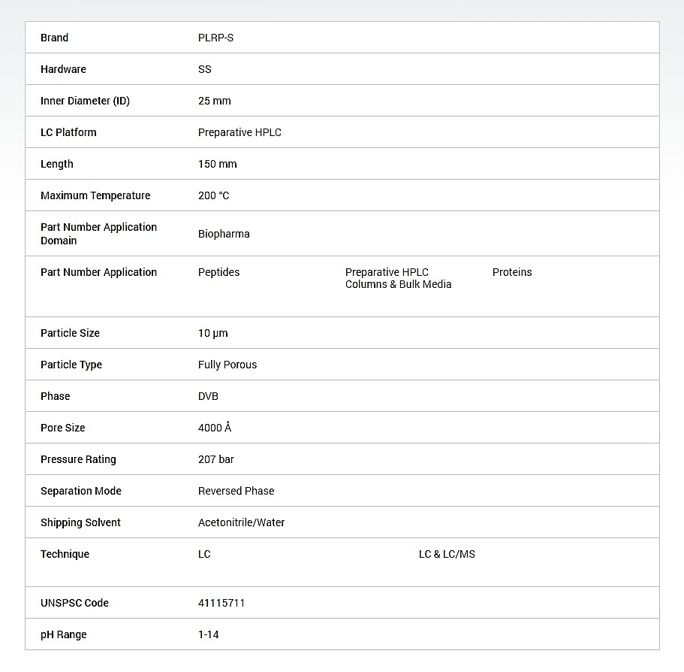Click the Fully Porous particle type value
Viewport: 684px width, 672px height.
pyautogui.click(x=227, y=365)
